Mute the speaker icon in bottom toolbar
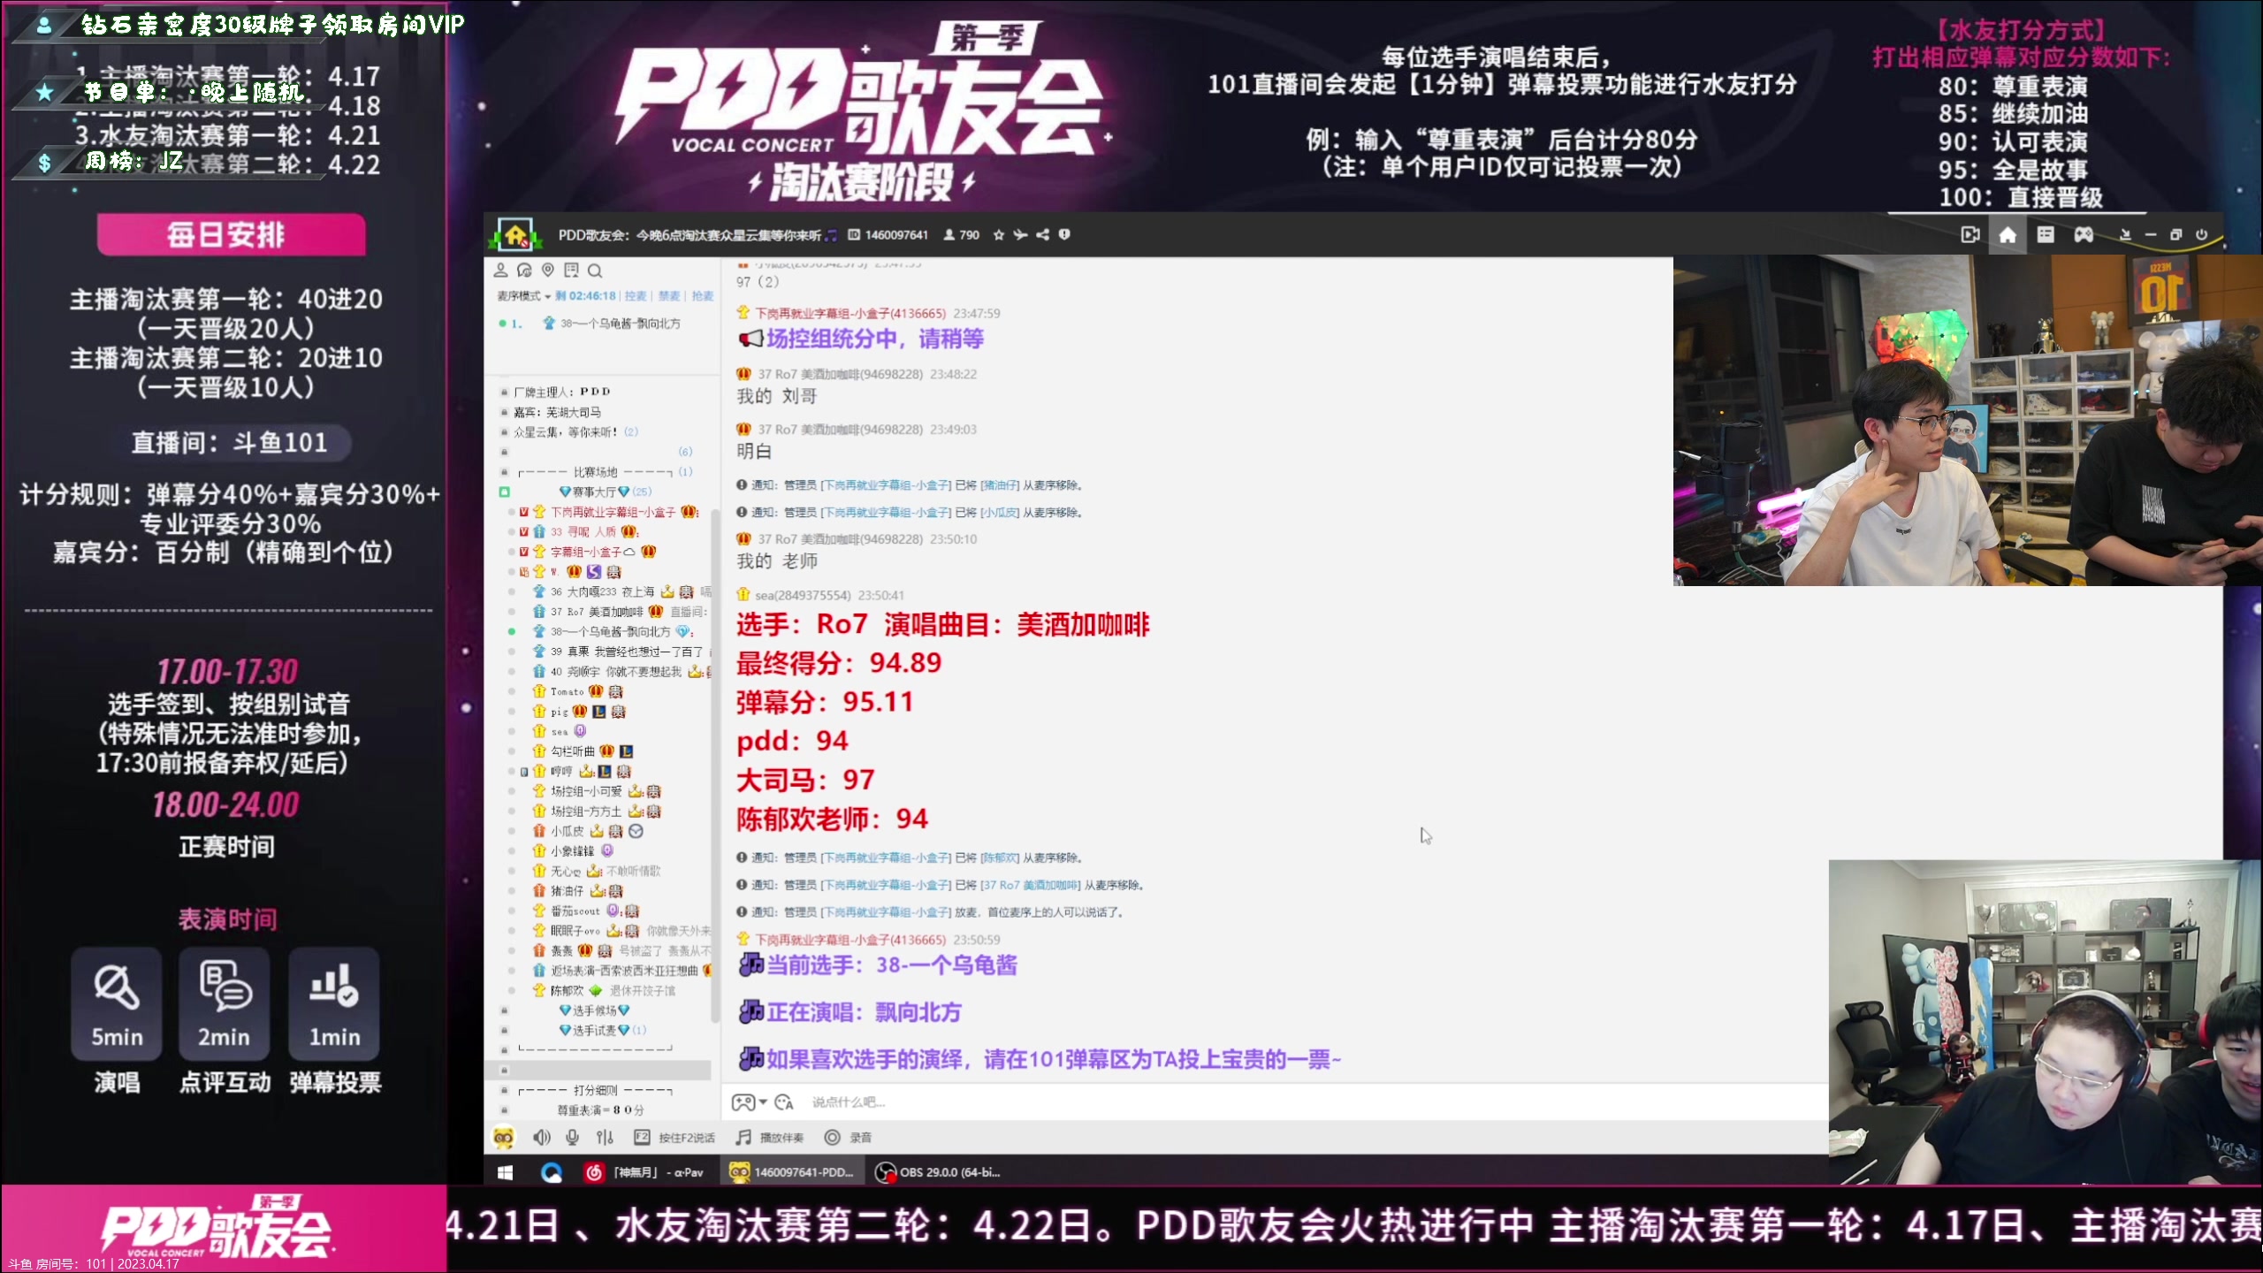Viewport: 2263px width, 1273px height. (542, 1138)
